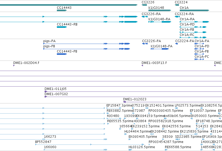This screenshot has height=151, width=222.
Task: Select the DME1-007G02 clone
Action: pos(133,97)
